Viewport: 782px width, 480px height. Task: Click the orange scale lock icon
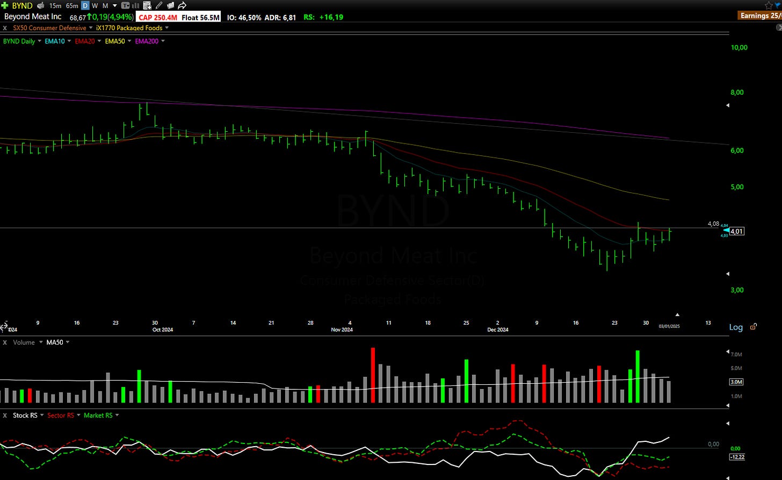click(x=754, y=326)
